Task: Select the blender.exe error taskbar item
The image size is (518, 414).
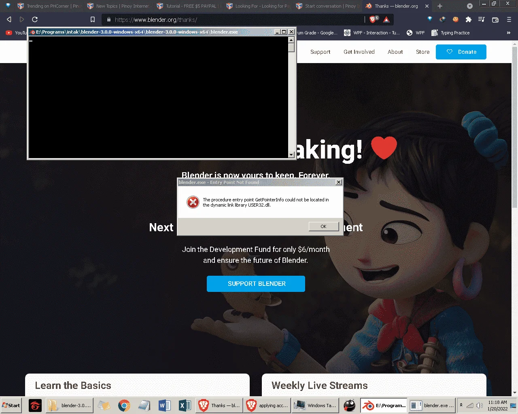Action: [431, 406]
